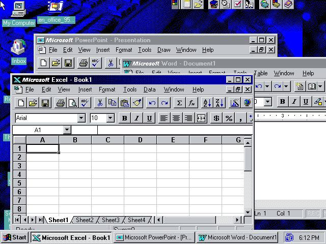This screenshot has width=326, height=244.
Task: Switch to the Sheet2 tab
Action: tap(85, 220)
